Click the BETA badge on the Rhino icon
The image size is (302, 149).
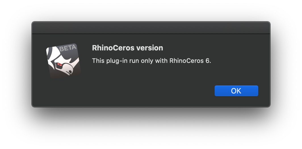point(68,48)
